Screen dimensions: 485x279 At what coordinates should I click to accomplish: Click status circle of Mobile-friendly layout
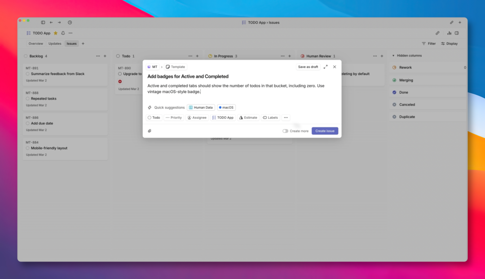click(x=27, y=148)
